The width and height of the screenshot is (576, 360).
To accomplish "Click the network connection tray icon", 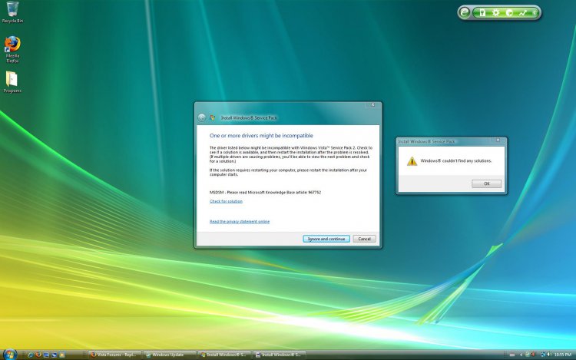I will tap(542, 355).
